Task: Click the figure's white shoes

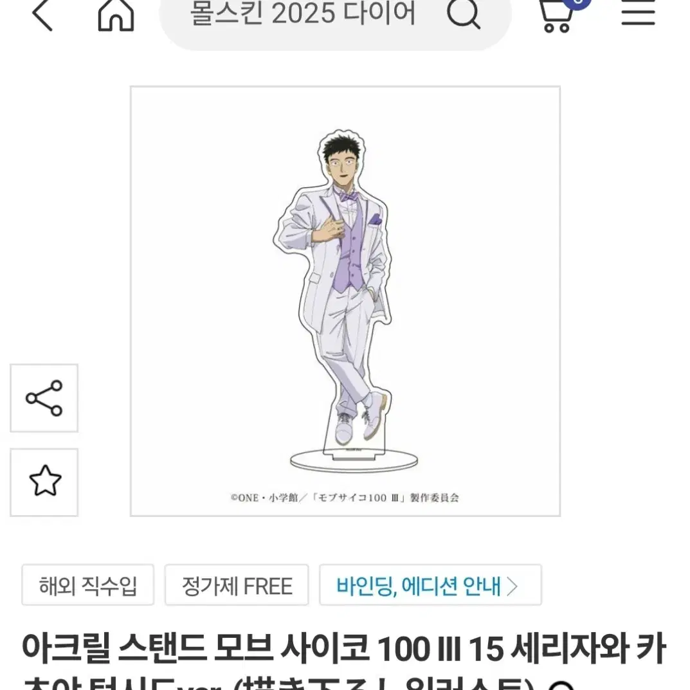Action: 360,417
